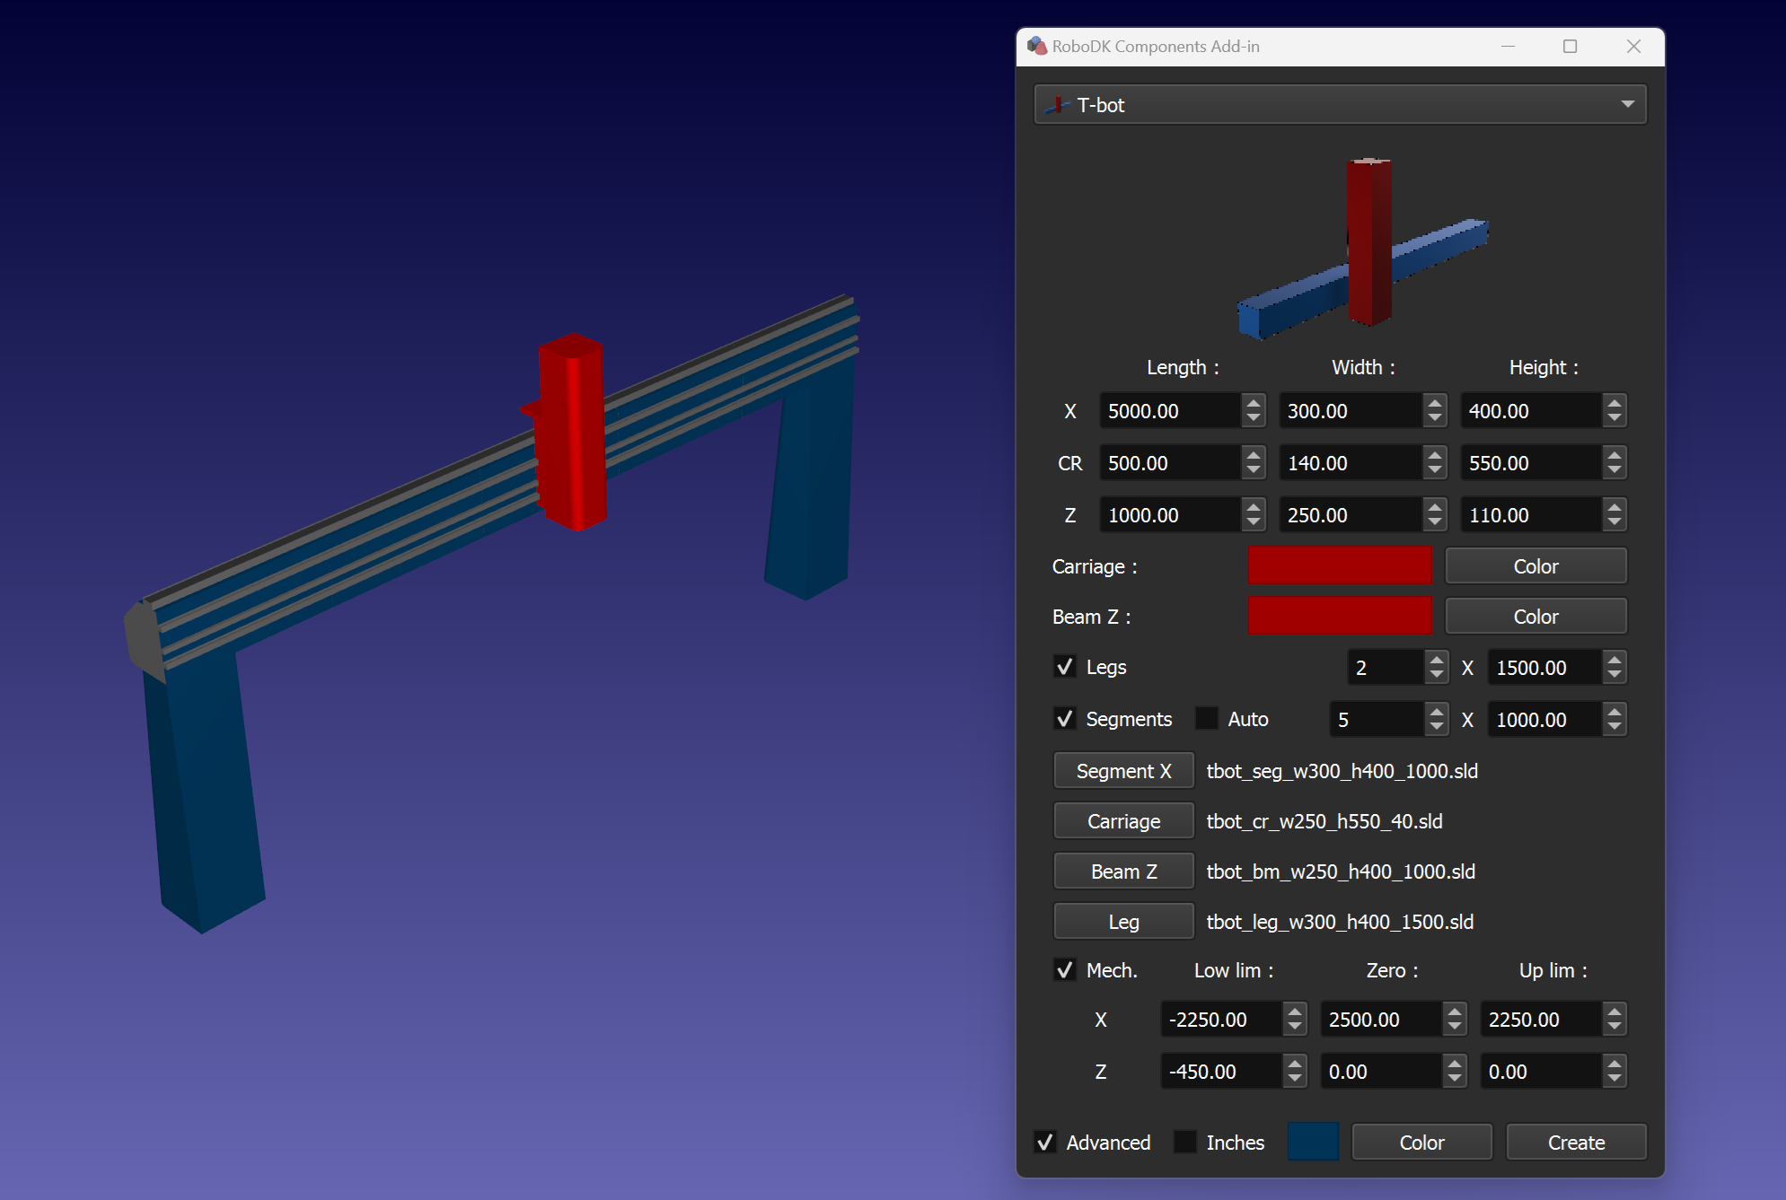This screenshot has height=1200, width=1786.
Task: Uncheck Advanced to collapse options
Action: [x=1045, y=1143]
